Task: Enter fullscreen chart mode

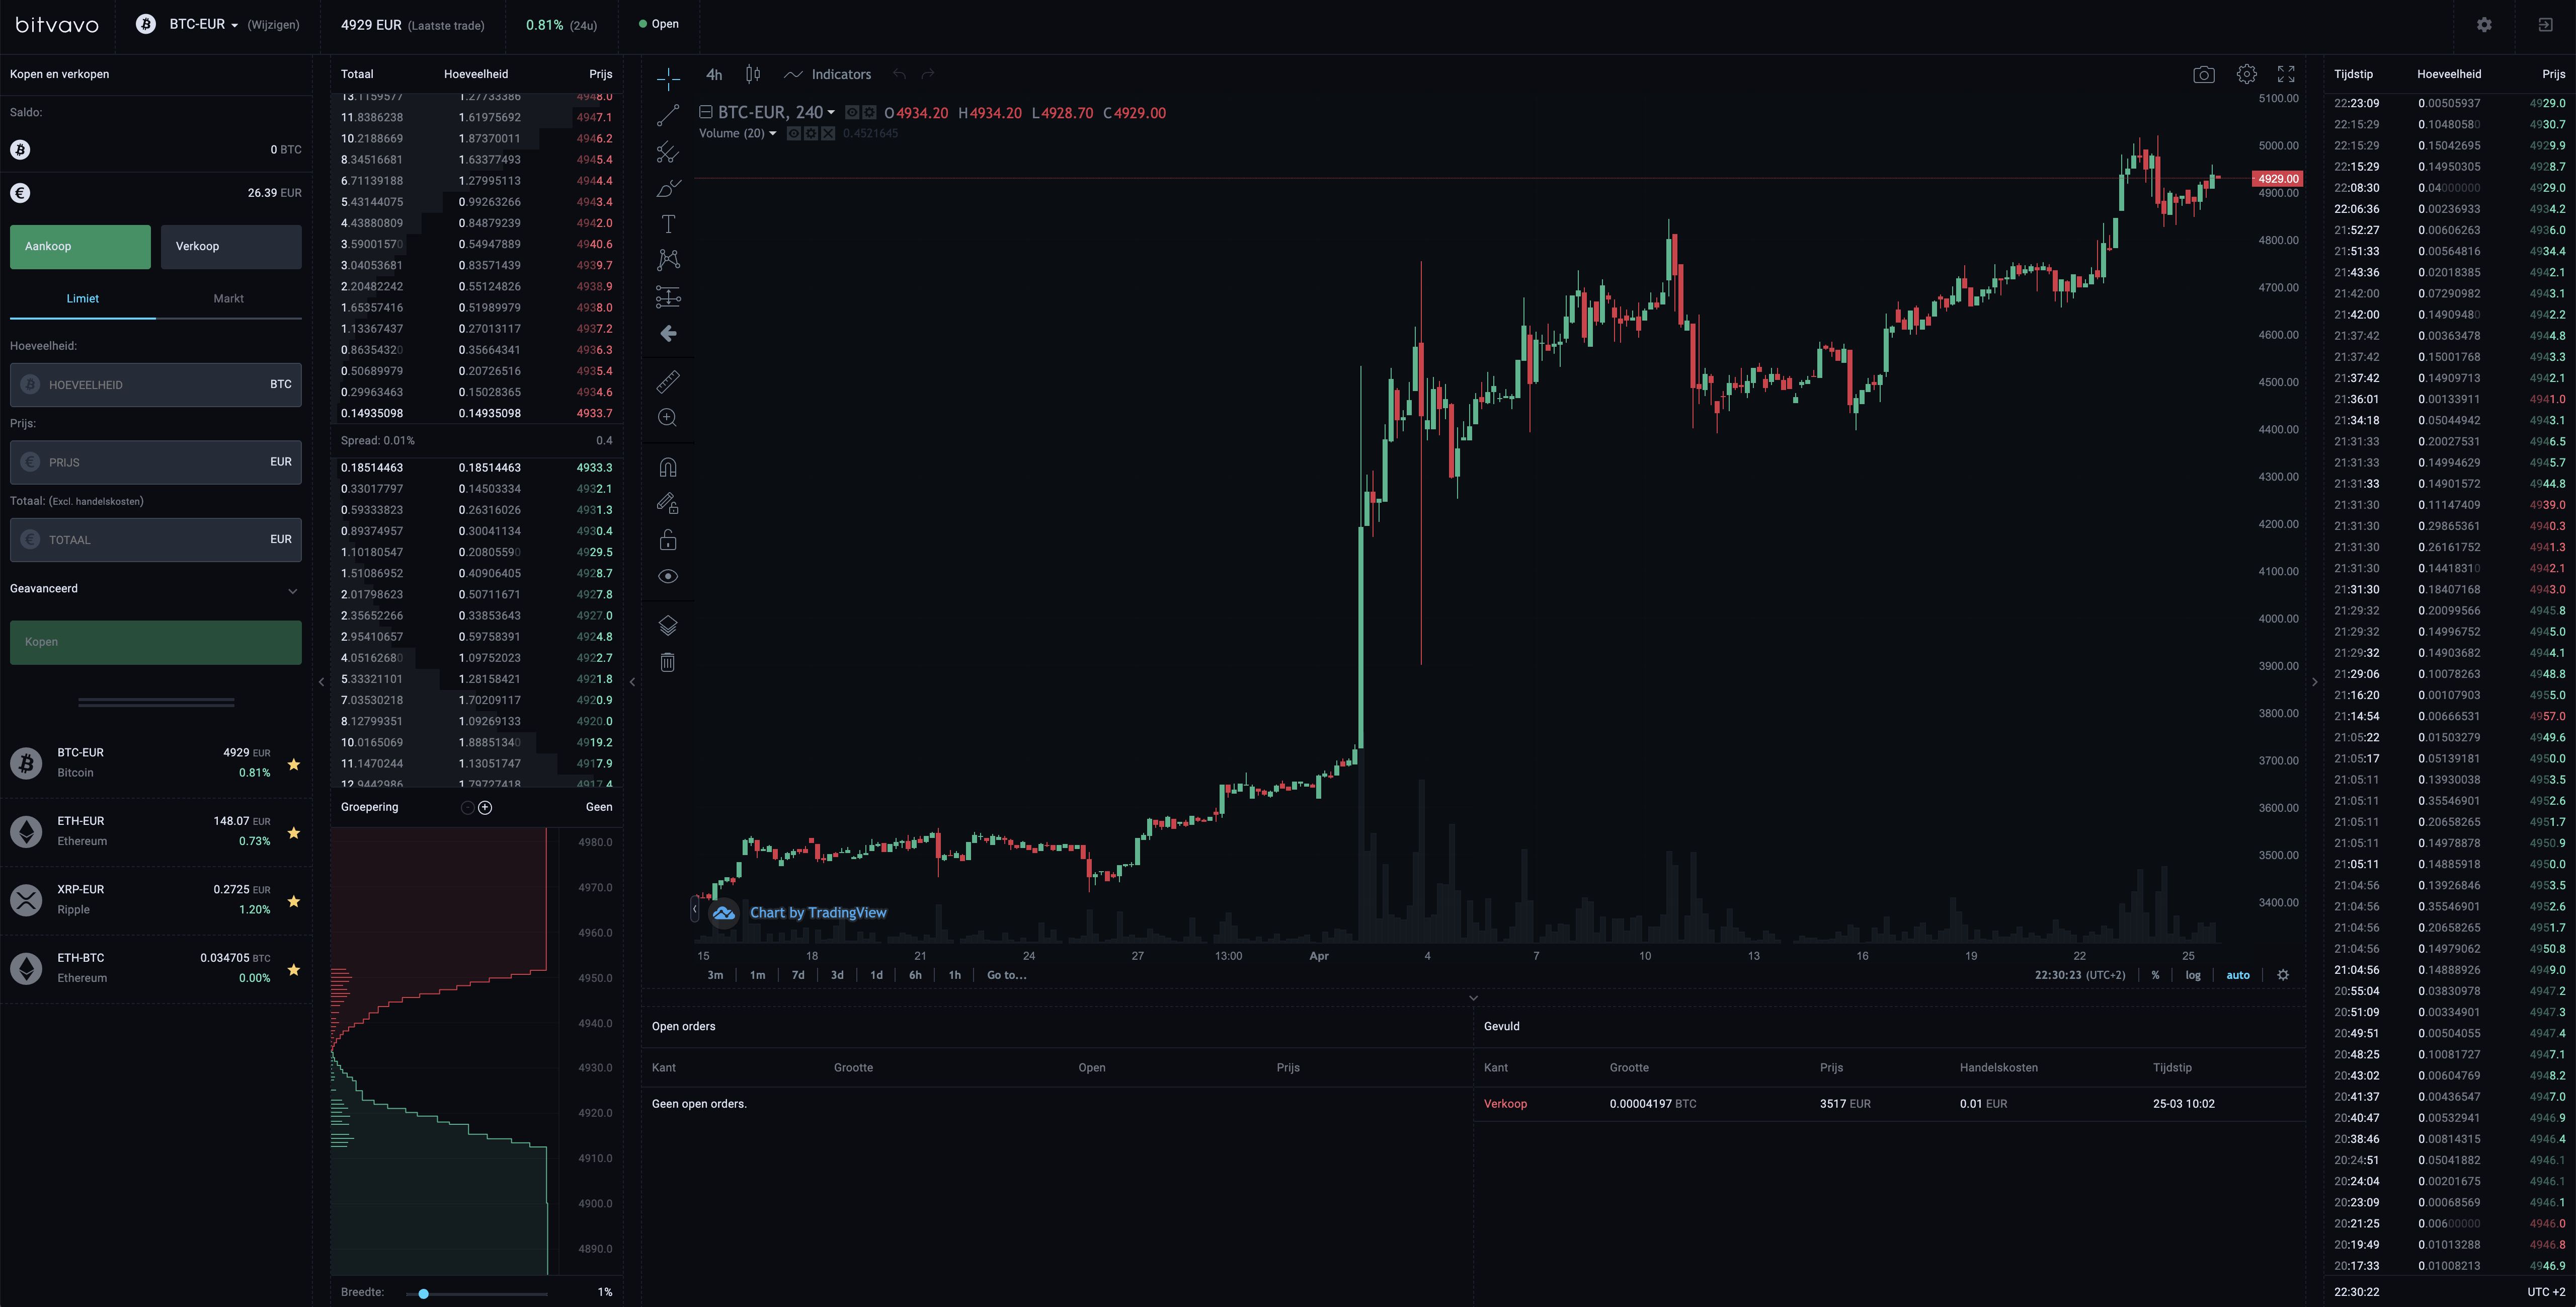Action: [2286, 74]
